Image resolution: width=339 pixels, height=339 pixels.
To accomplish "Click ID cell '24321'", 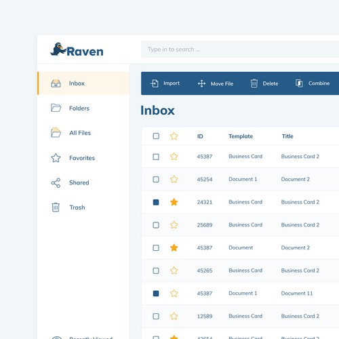I will [205, 202].
